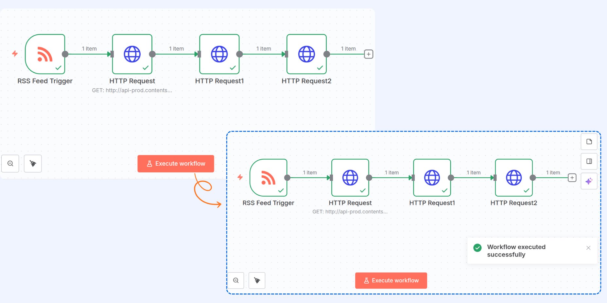
Task: Select RSS Feed Trigger node in dashed-border canvas
Action: click(x=268, y=178)
